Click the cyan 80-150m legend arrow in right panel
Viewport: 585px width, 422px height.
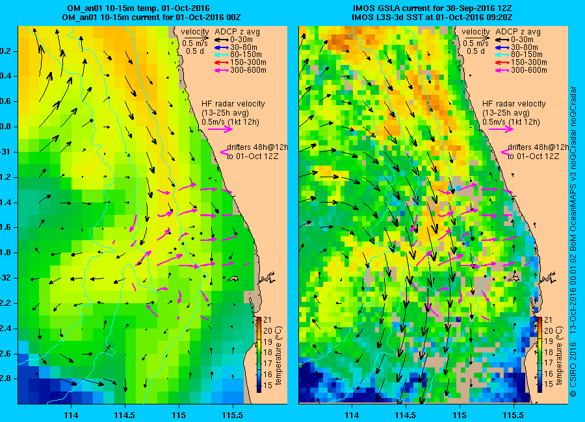tap(502, 55)
